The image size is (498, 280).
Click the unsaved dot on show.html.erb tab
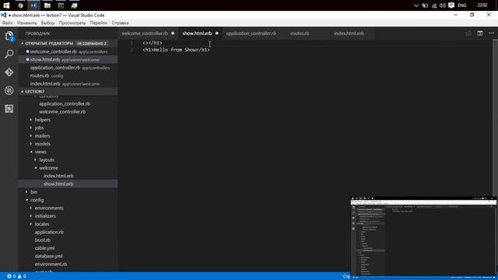pos(217,33)
